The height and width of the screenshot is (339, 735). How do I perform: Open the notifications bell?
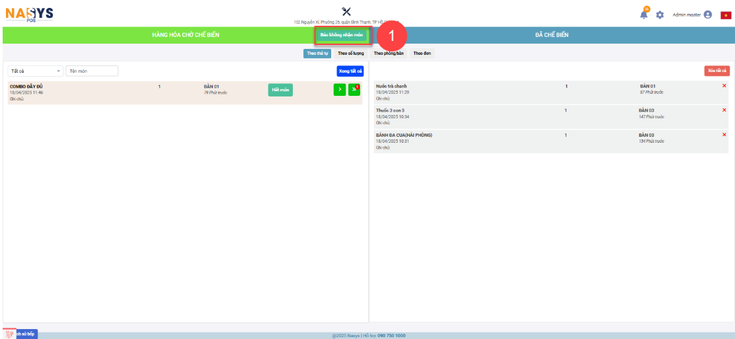click(x=644, y=15)
